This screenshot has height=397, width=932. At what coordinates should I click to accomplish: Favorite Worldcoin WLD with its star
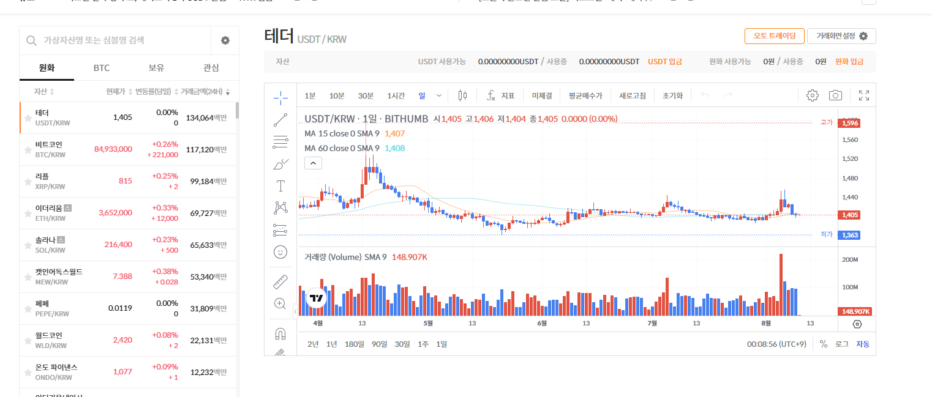click(x=28, y=341)
